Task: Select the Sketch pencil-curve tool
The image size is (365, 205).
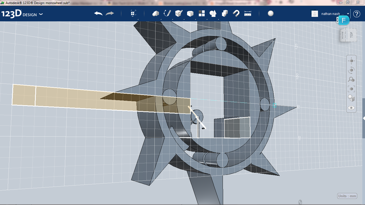Action: pos(167,13)
